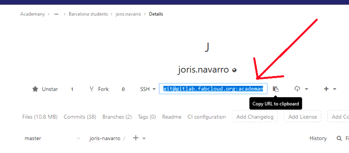Image resolution: width=349 pixels, height=153 pixels.
Task: Go to joris.navarro breadcrumb link
Action: pyautogui.click(x=128, y=14)
